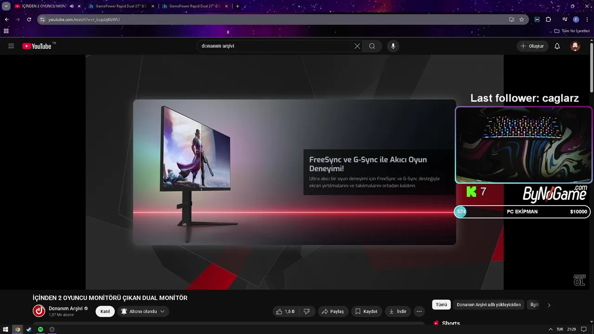Image resolution: width=594 pixels, height=334 pixels.
Task: Click the video player area to pause
Action: (x=294, y=172)
